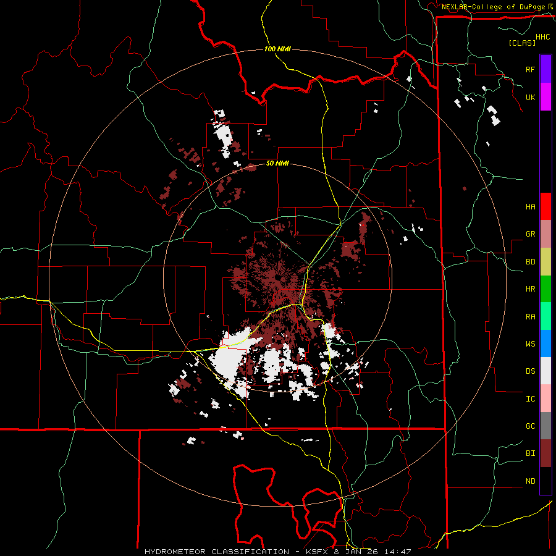This screenshot has height=556, width=556.
Task: Click the NEXLAB-College of DuPage header text
Action: point(494,7)
